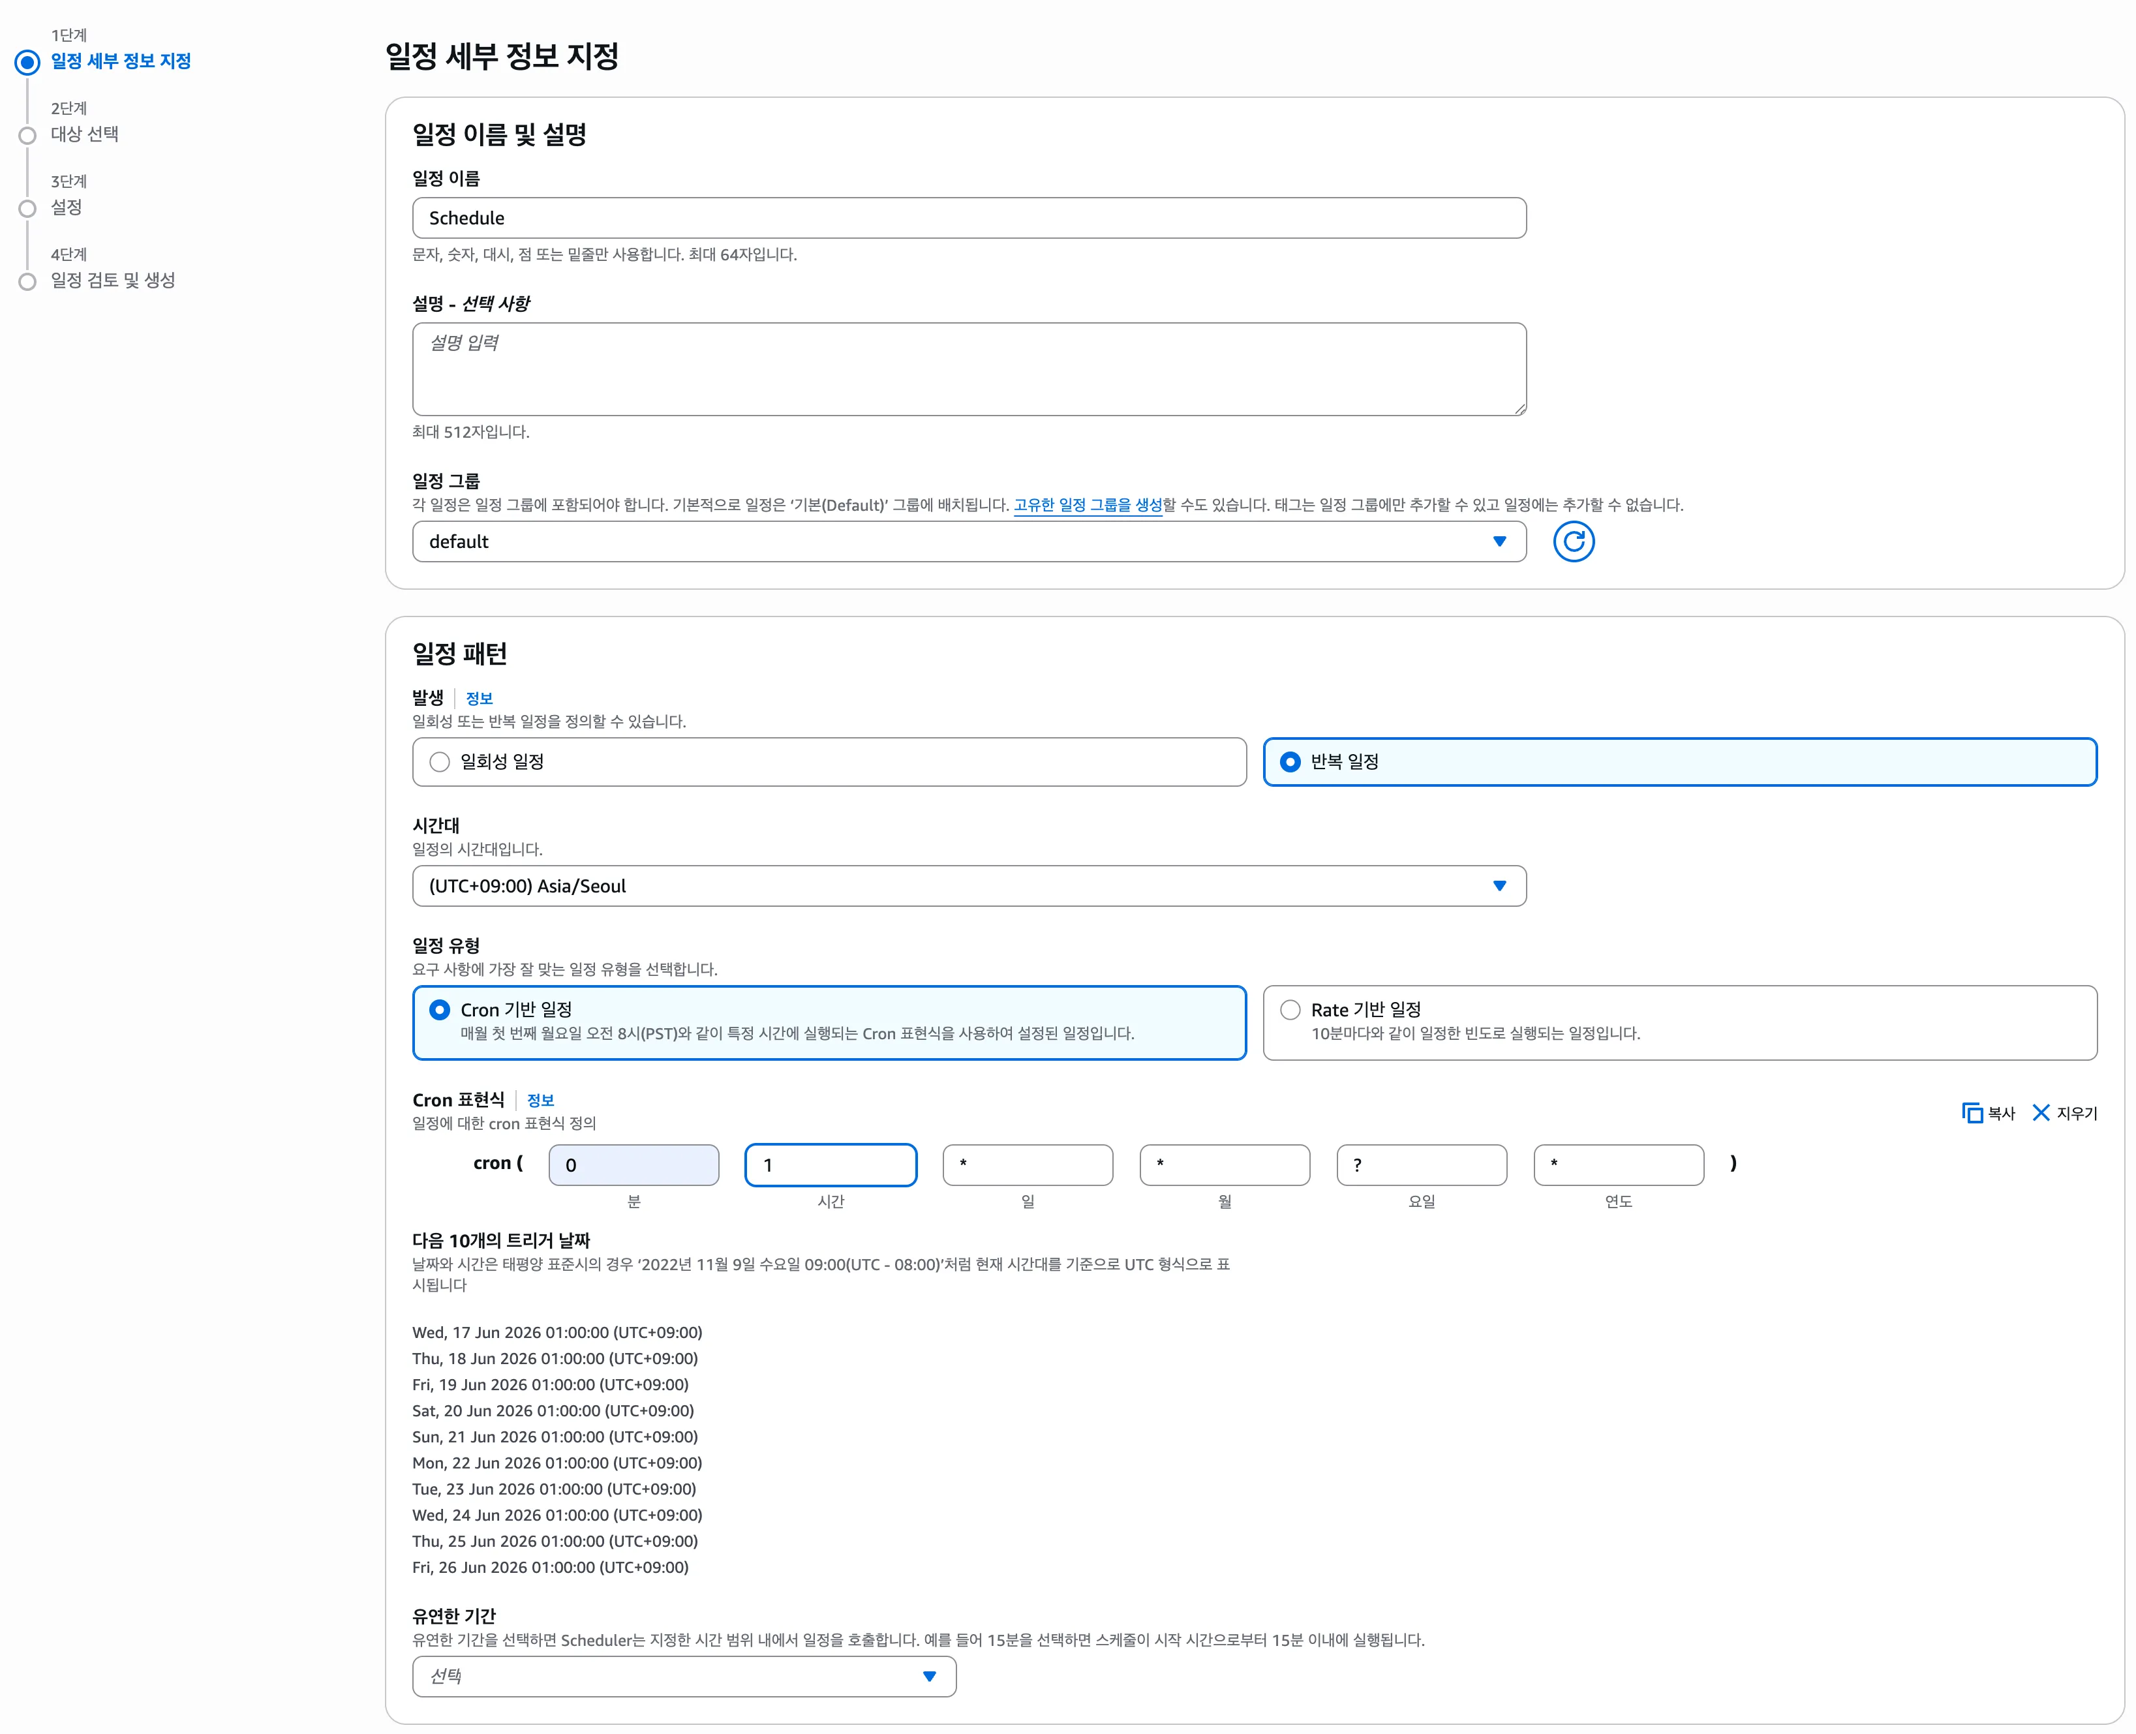Screen dimensions: 2136x1734
Task: Open the 유연한 기간 선택 dropdown
Action: coord(684,1676)
